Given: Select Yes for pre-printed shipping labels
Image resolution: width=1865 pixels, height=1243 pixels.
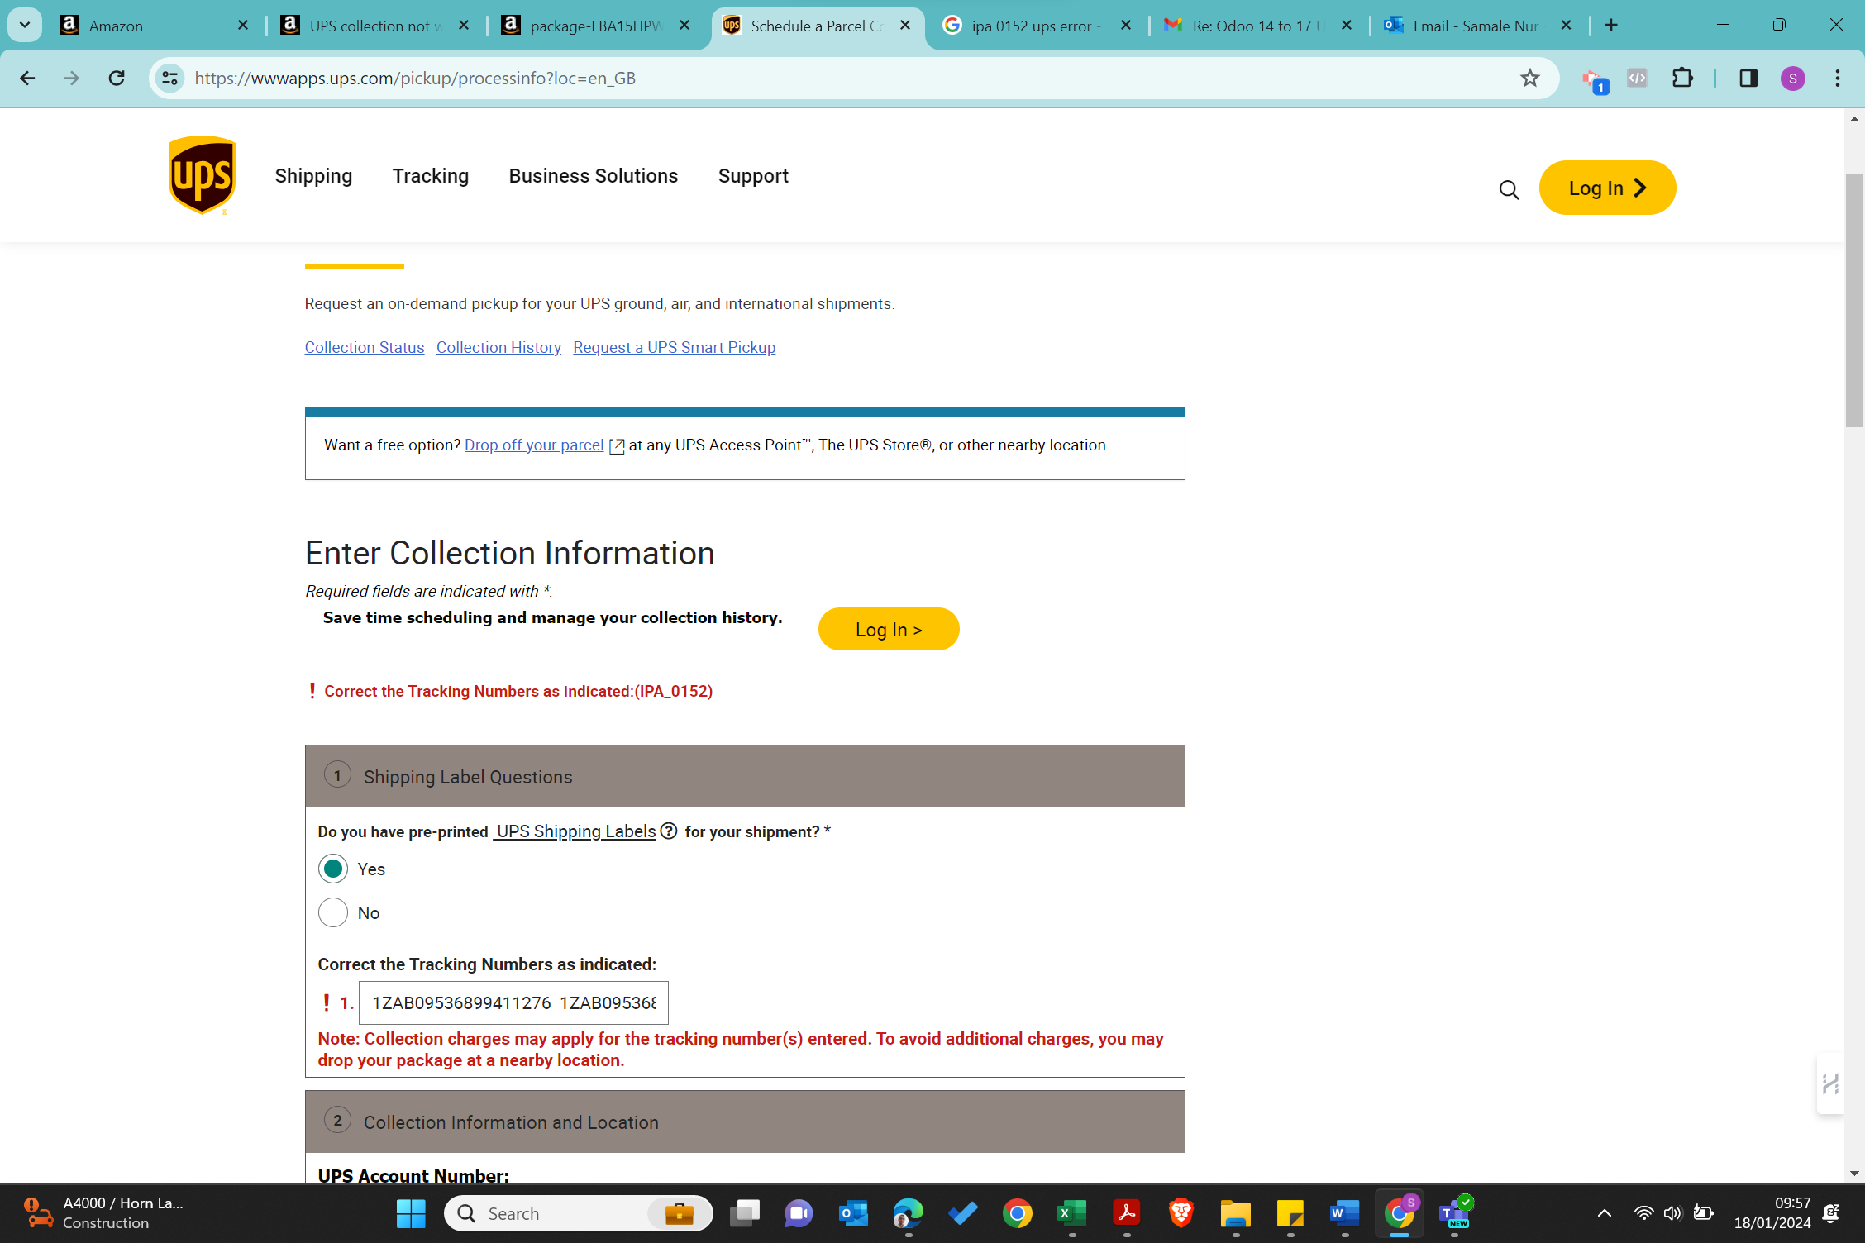Looking at the screenshot, I should click(333, 869).
